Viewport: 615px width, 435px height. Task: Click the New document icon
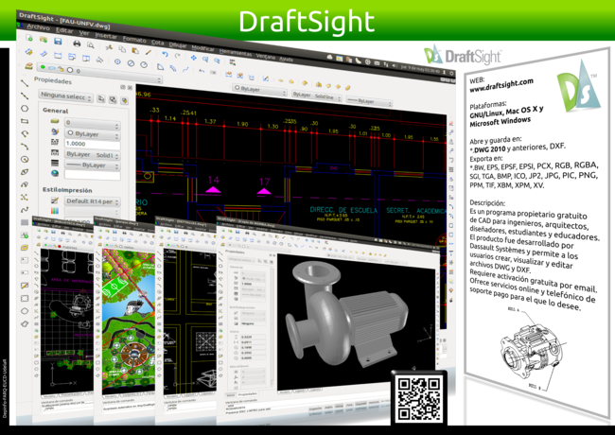29,38
